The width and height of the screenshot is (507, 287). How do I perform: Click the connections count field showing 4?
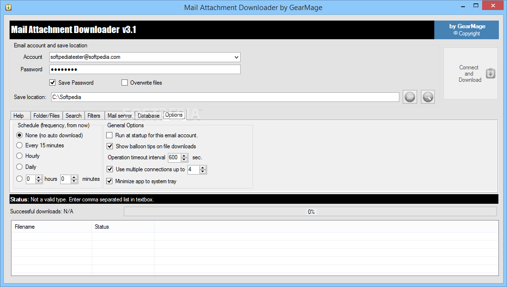(x=193, y=169)
